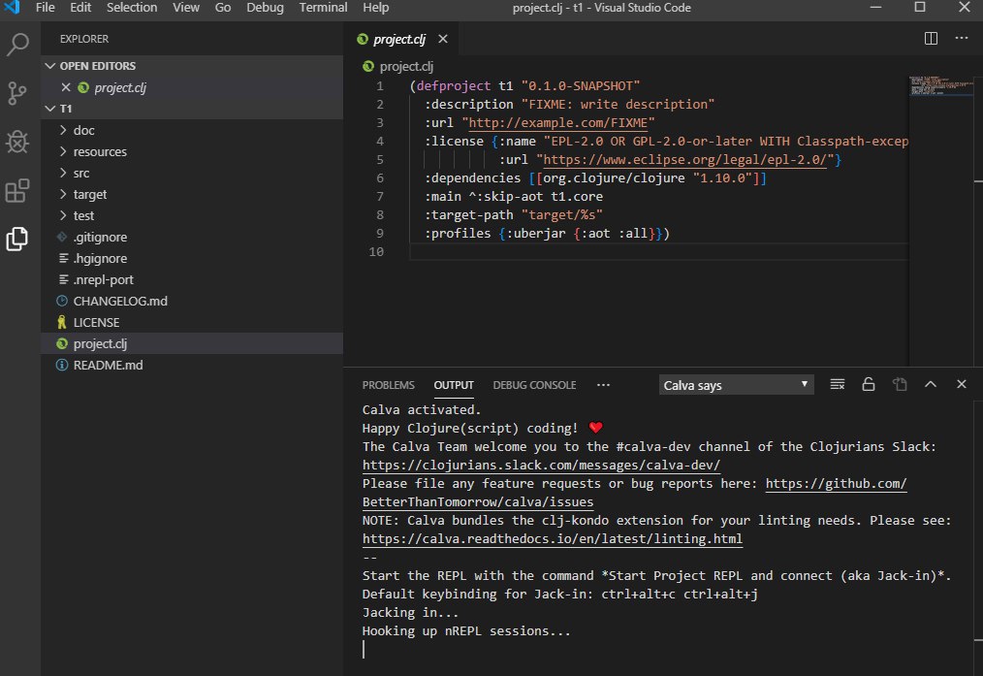This screenshot has width=983, height=676.
Task: Expand the test folder
Action: pyautogui.click(x=83, y=215)
